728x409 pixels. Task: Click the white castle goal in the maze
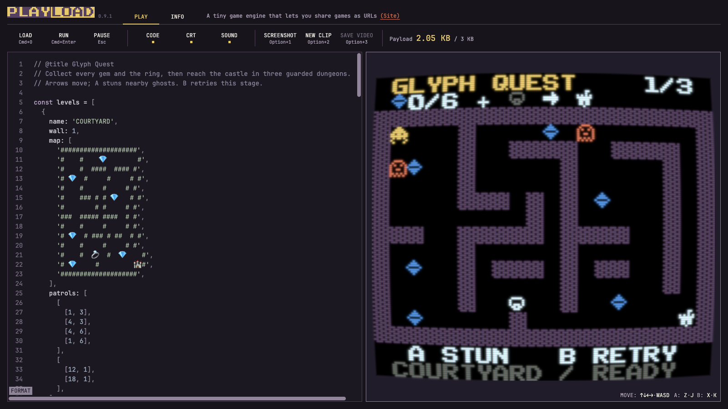[687, 317]
